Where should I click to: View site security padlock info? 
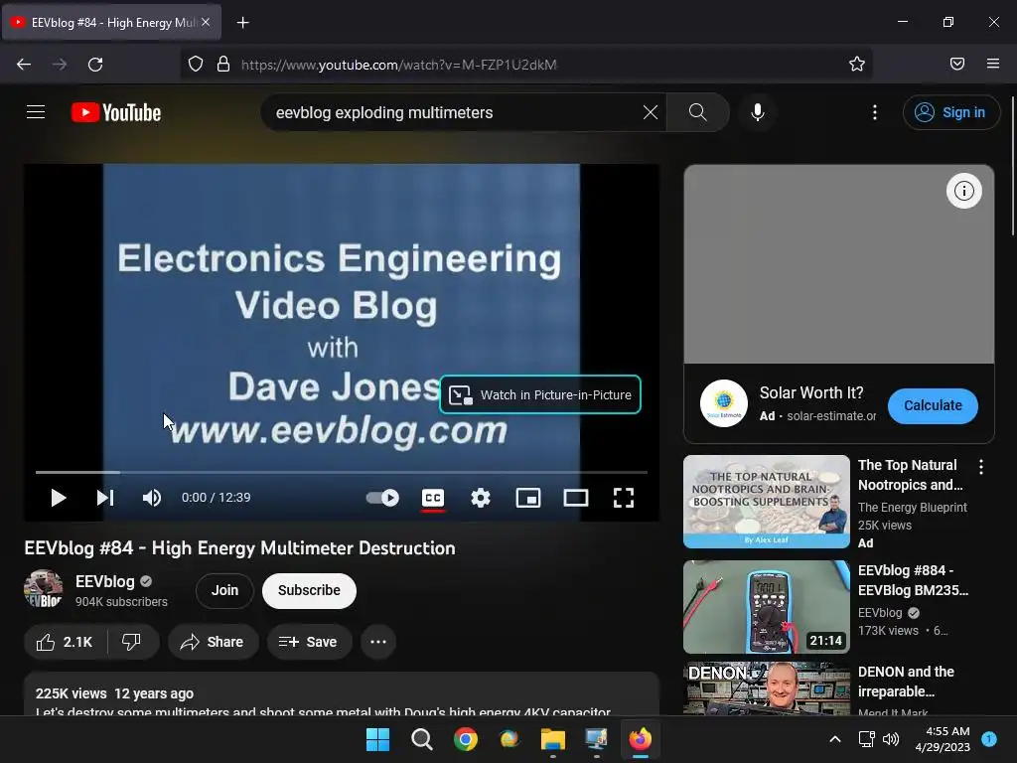tap(223, 64)
